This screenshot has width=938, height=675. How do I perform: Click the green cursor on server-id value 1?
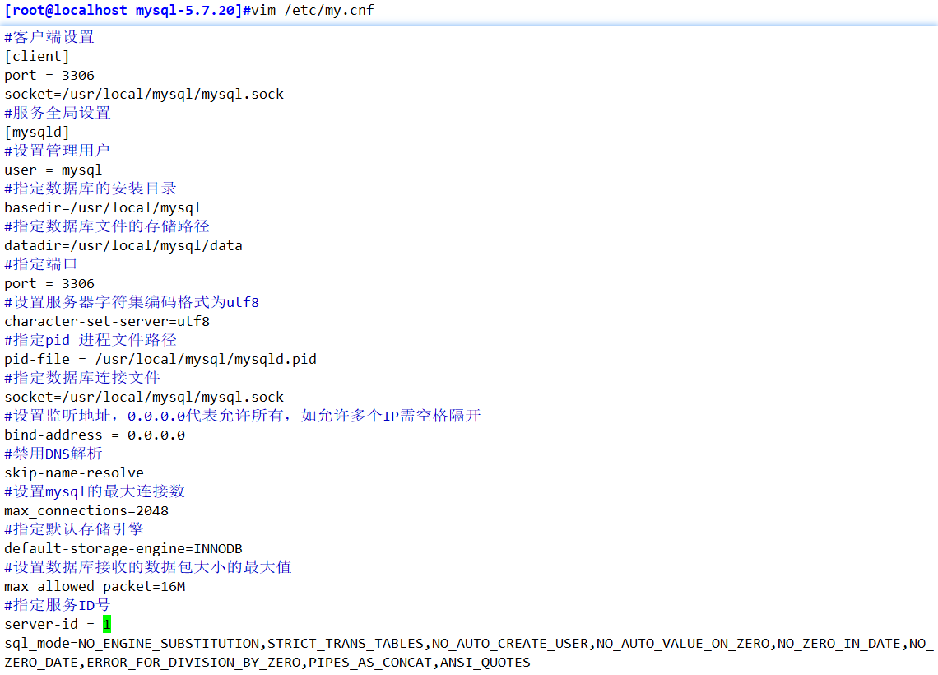tap(107, 624)
